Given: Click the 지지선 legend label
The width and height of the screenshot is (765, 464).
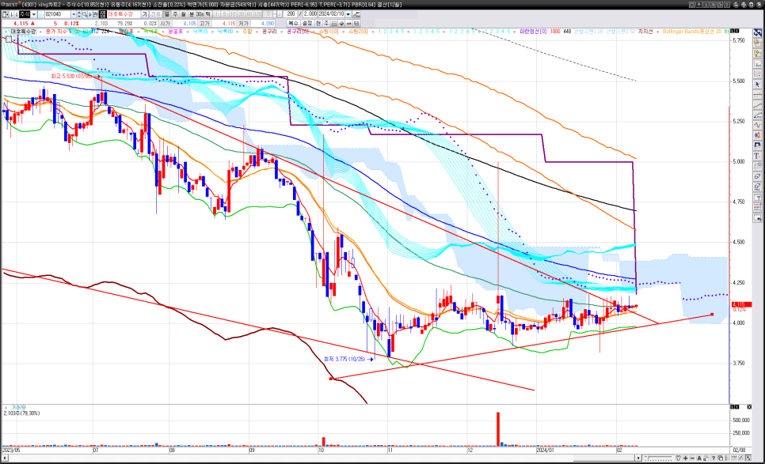Looking at the screenshot, I should click(x=645, y=31).
